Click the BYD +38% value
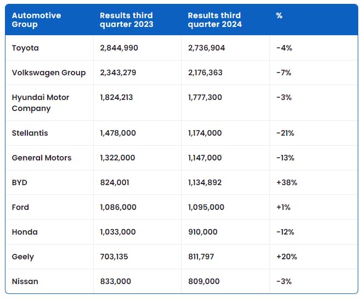361x300 pixels. (x=286, y=182)
